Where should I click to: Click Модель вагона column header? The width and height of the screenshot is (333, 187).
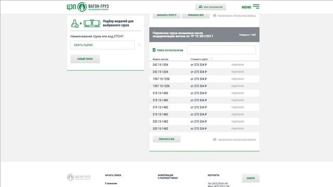pyautogui.click(x=160, y=59)
